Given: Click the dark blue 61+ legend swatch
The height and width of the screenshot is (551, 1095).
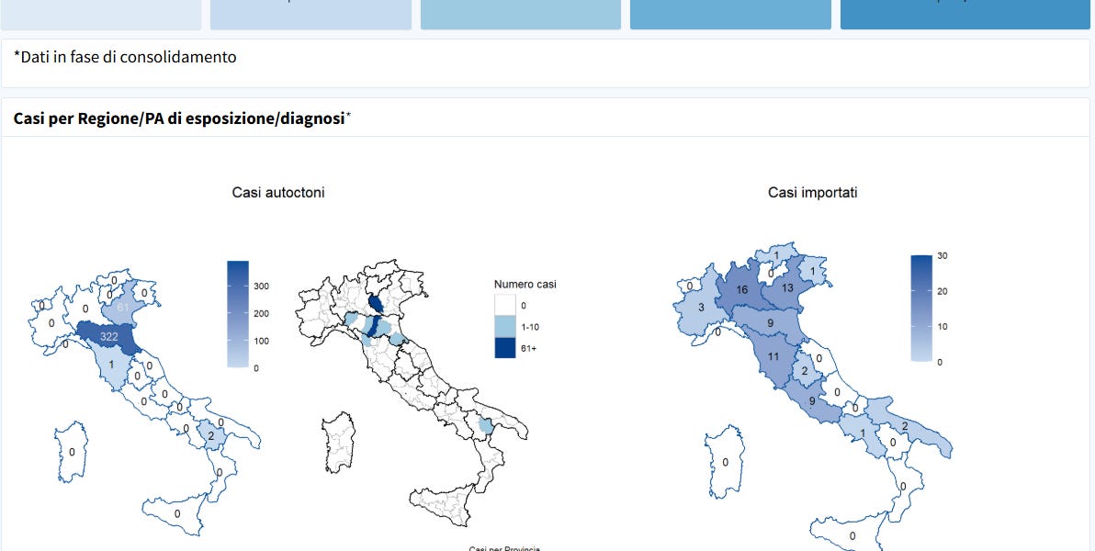Looking at the screenshot, I should [x=504, y=347].
